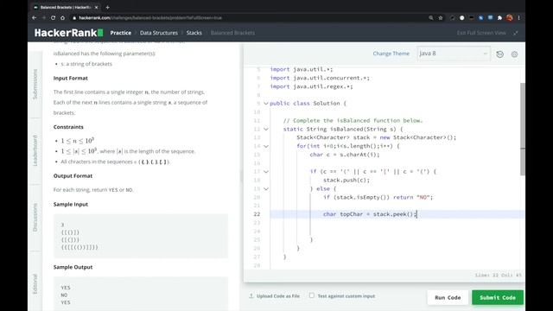Click the Output Format heading
The width and height of the screenshot is (553, 311).
point(73,176)
